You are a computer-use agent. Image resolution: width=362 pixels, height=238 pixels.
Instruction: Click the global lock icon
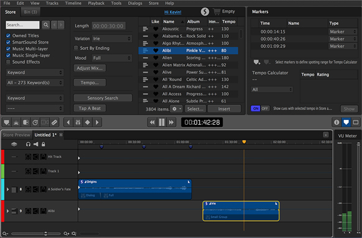(x=43, y=144)
